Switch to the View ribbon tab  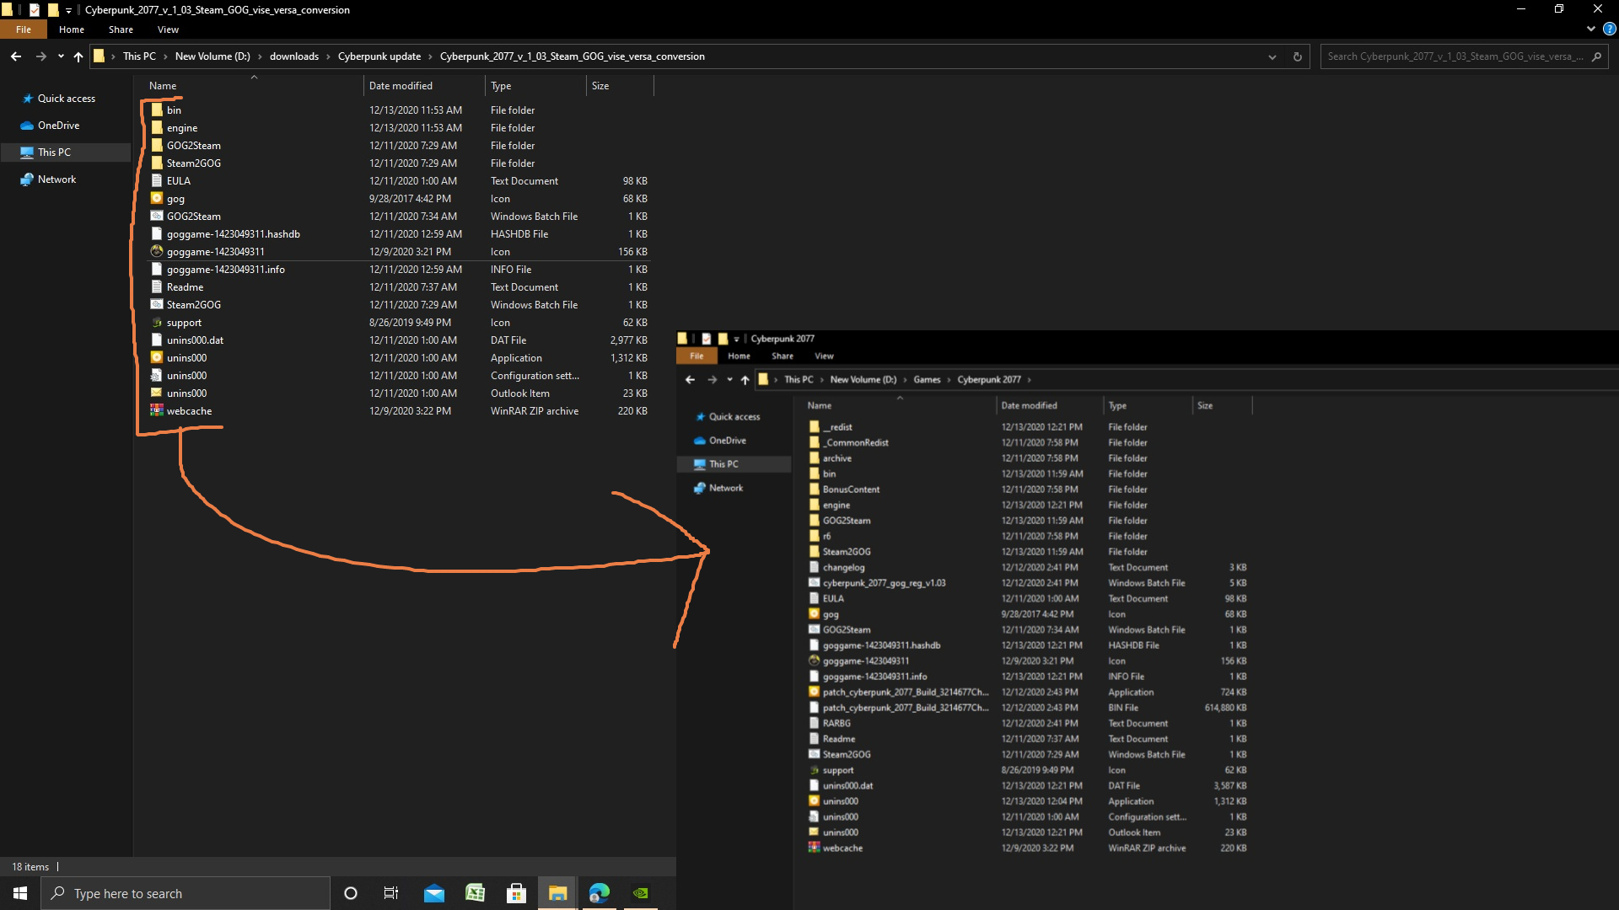click(168, 29)
